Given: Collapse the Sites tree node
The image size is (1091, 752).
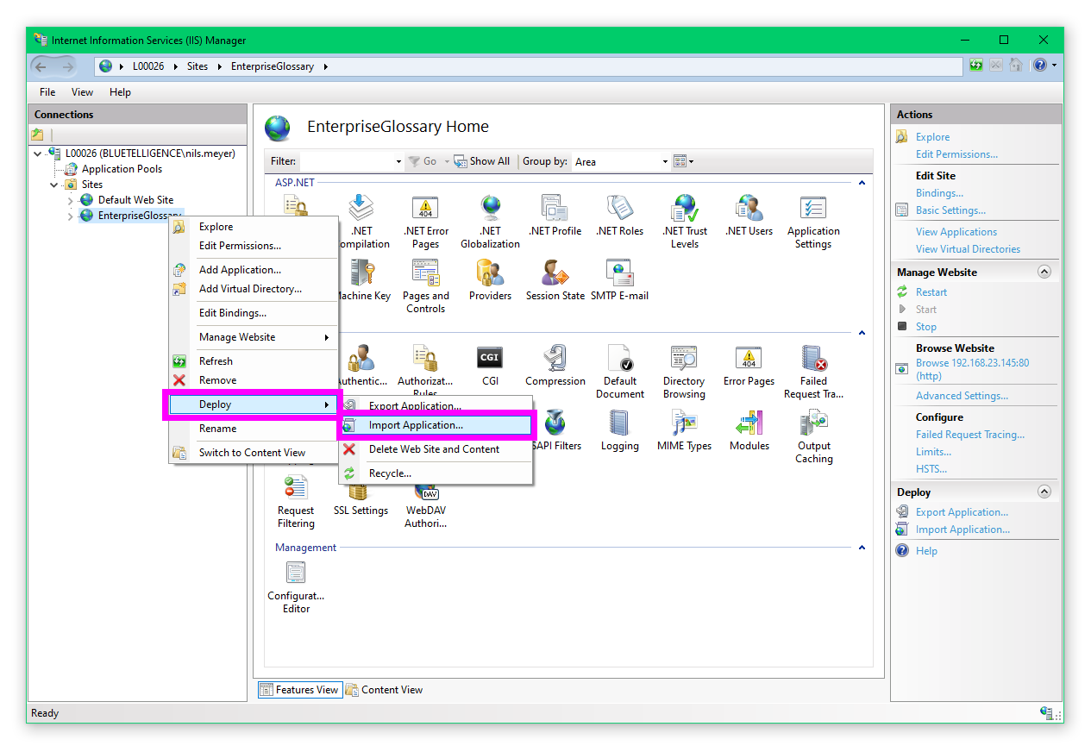Looking at the screenshot, I should click(x=55, y=185).
